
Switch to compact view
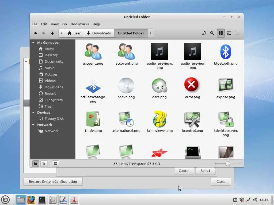click(x=238, y=33)
